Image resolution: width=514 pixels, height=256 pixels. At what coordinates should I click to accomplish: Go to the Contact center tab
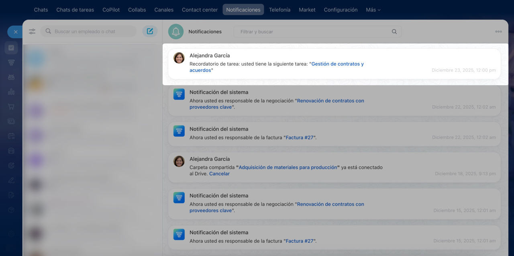point(200,10)
